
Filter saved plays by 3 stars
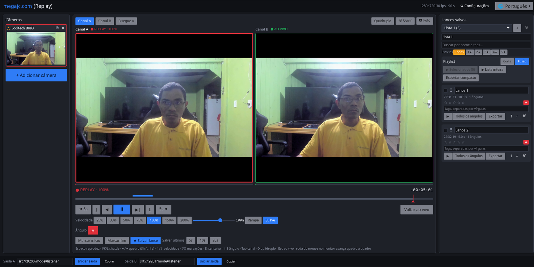click(x=487, y=52)
